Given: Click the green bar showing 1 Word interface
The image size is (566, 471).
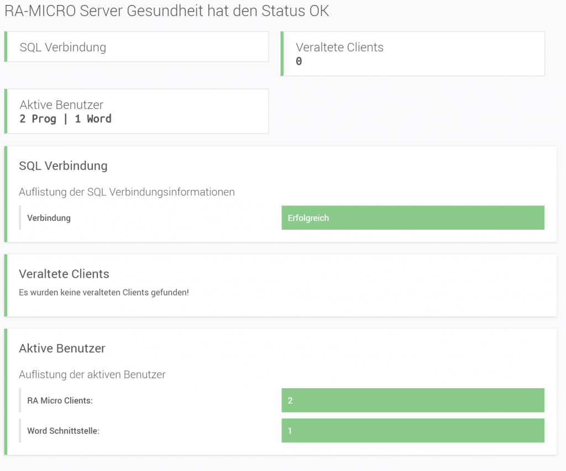Looking at the screenshot, I should (412, 431).
